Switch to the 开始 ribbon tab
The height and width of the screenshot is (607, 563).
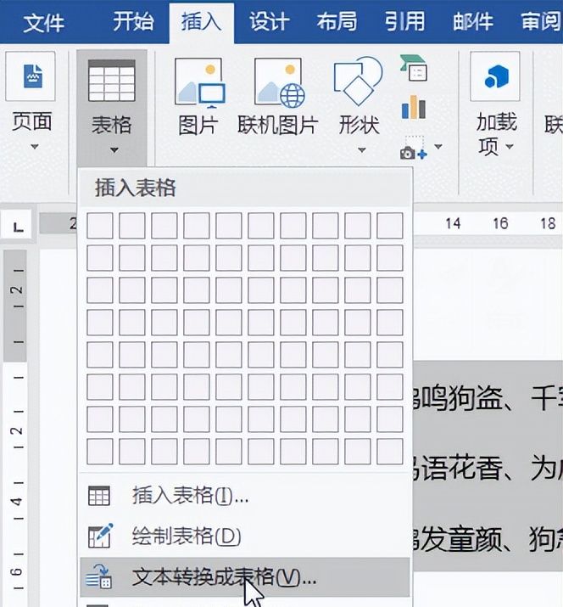[133, 21]
